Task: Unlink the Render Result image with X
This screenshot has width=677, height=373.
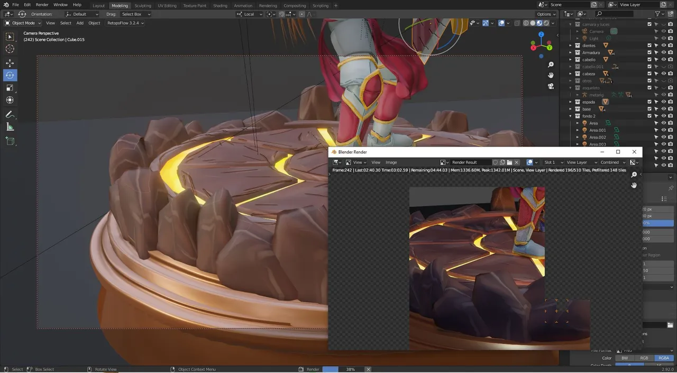Action: tap(517, 162)
